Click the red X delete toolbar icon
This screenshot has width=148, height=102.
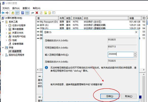(x=37, y=13)
